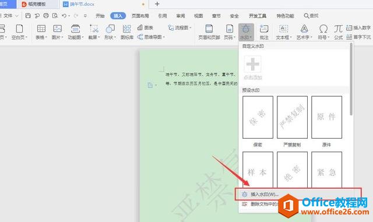Image resolution: width=373 pixels, height=222 pixels.
Task: Click the 艺术字 word art icon
Action: [304, 29]
